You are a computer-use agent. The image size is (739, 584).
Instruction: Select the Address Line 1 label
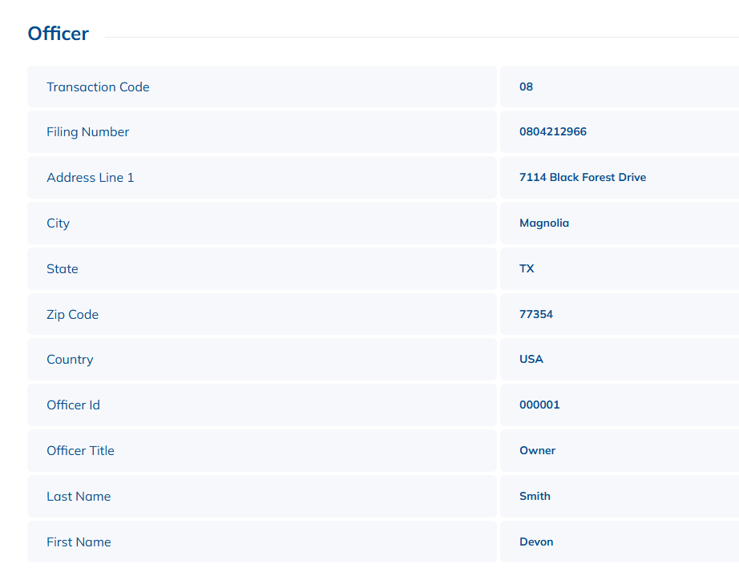pyautogui.click(x=90, y=178)
